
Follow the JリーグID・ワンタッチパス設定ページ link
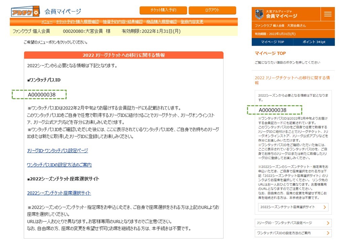click(58, 151)
